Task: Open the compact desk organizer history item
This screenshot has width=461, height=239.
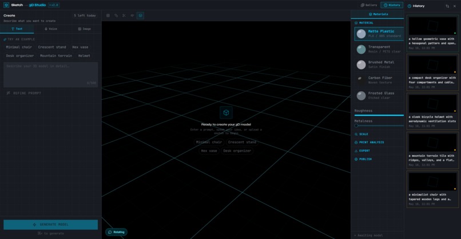Action: point(432,72)
